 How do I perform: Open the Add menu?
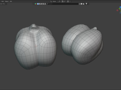click(3, 1)
